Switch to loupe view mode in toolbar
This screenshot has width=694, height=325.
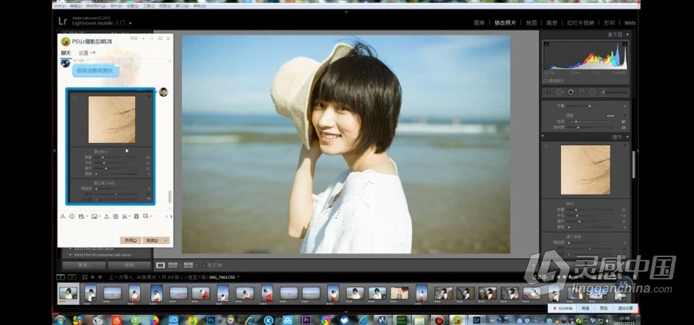click(161, 265)
